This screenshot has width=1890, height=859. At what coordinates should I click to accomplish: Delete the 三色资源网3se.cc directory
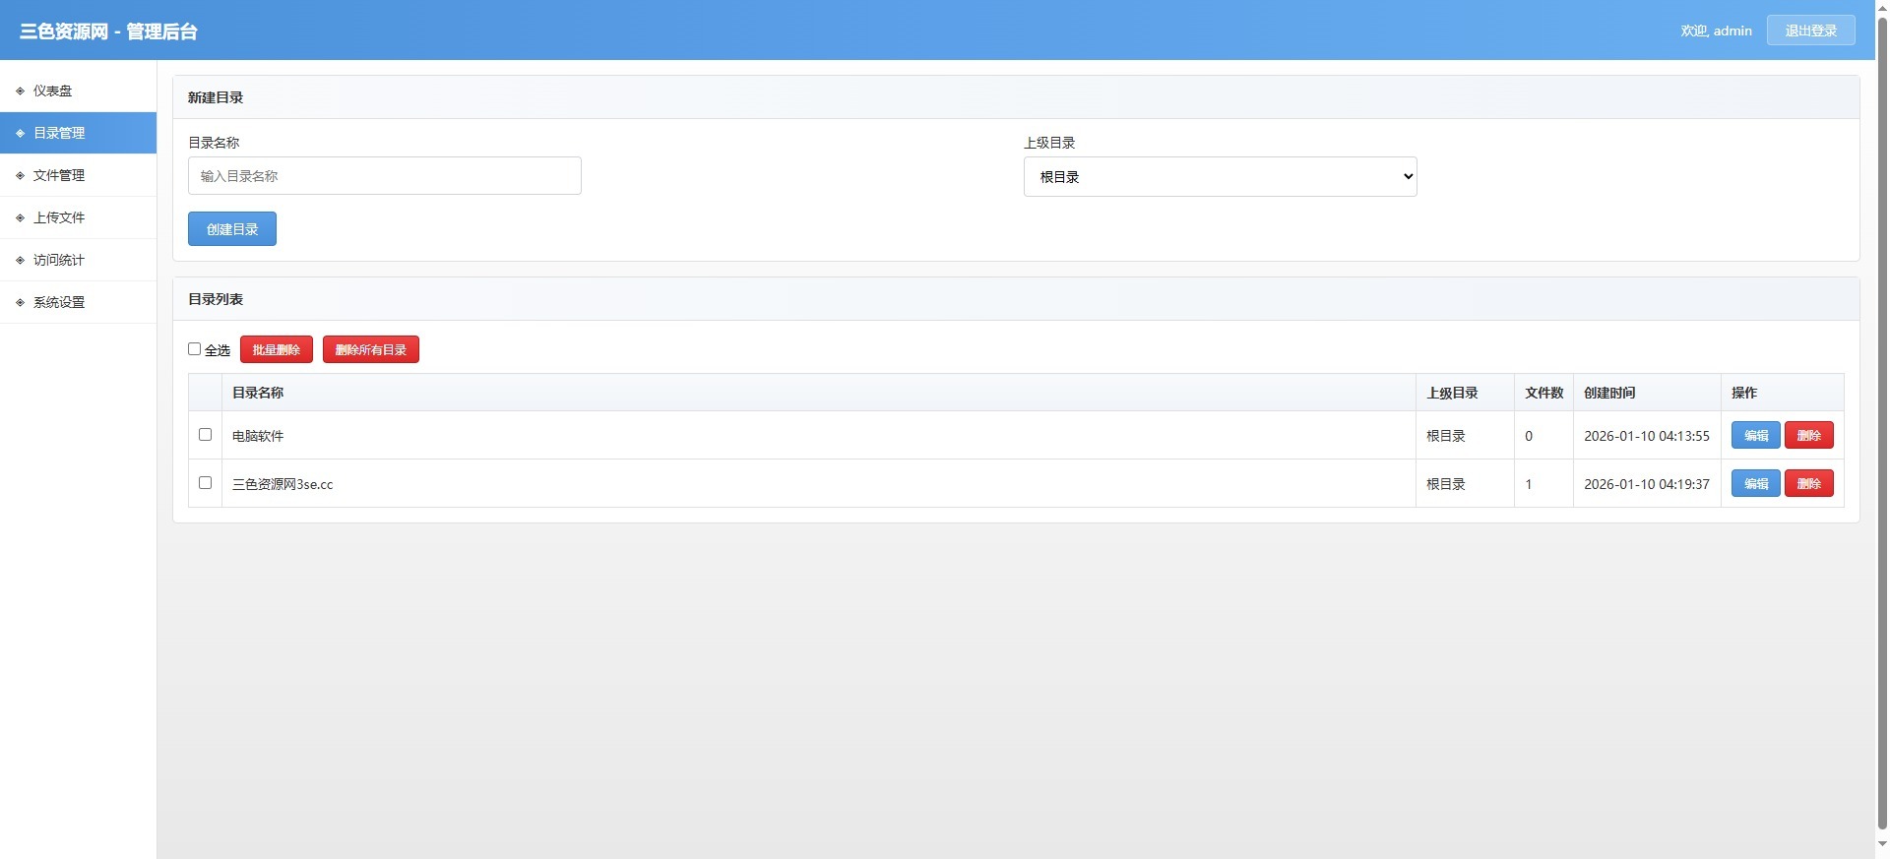coord(1808,483)
